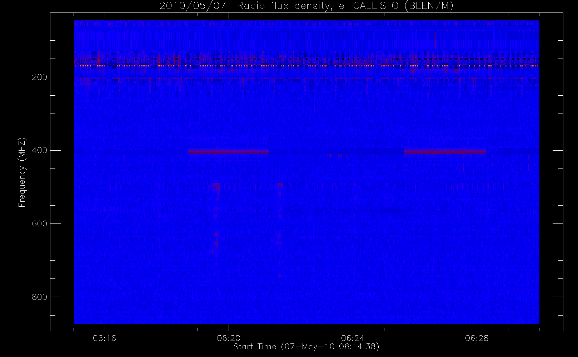Select the 'Frequency (MHZ)' axis label
This screenshot has width=578, height=357.
point(22,172)
